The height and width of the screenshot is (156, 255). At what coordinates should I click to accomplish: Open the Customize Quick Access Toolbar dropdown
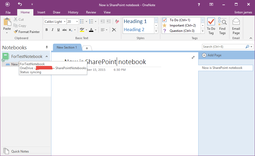[x=32, y=4]
